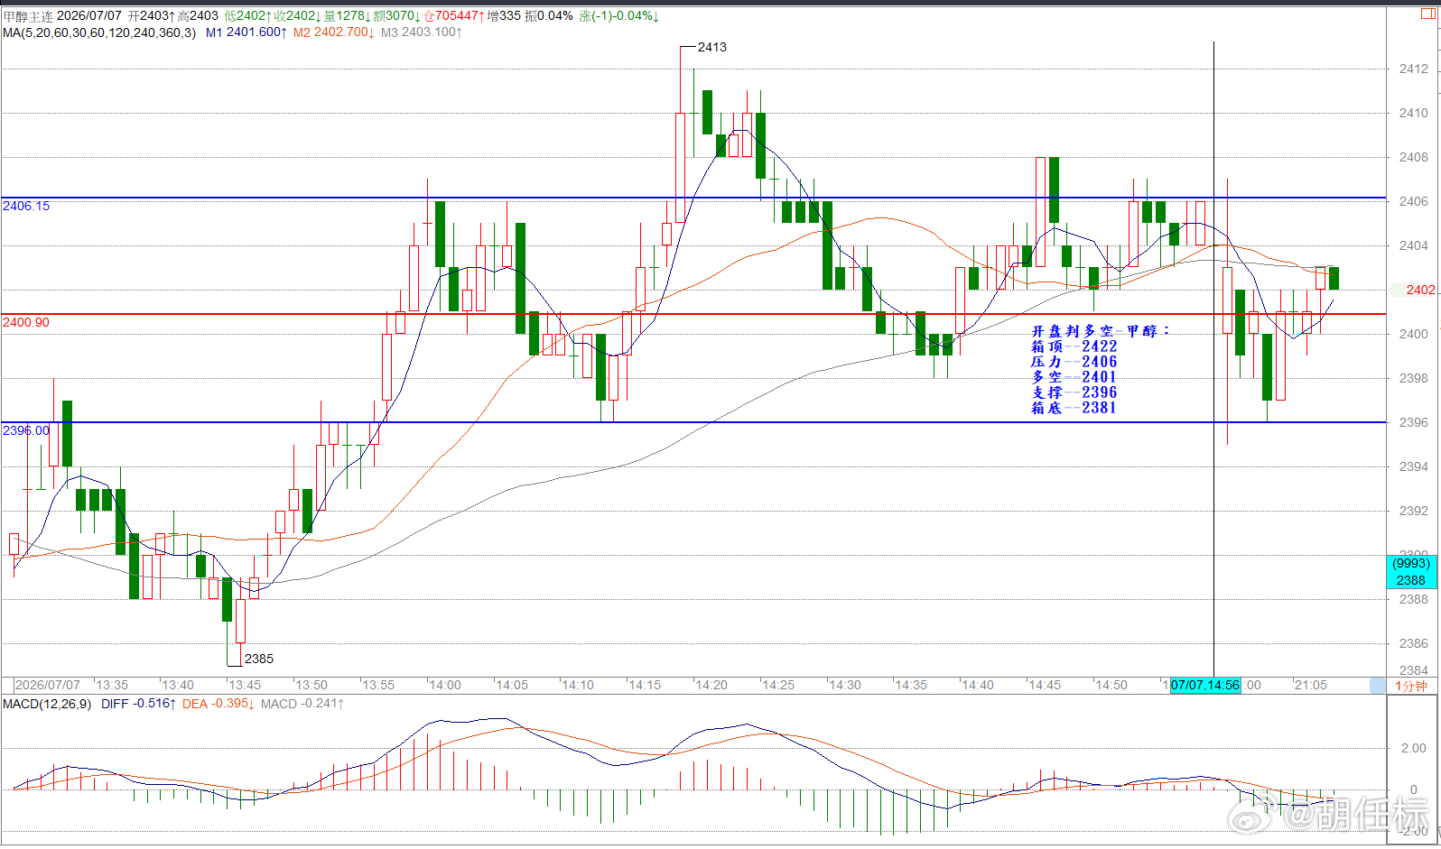Click the M1 2401.600 moving average value

(x=246, y=32)
